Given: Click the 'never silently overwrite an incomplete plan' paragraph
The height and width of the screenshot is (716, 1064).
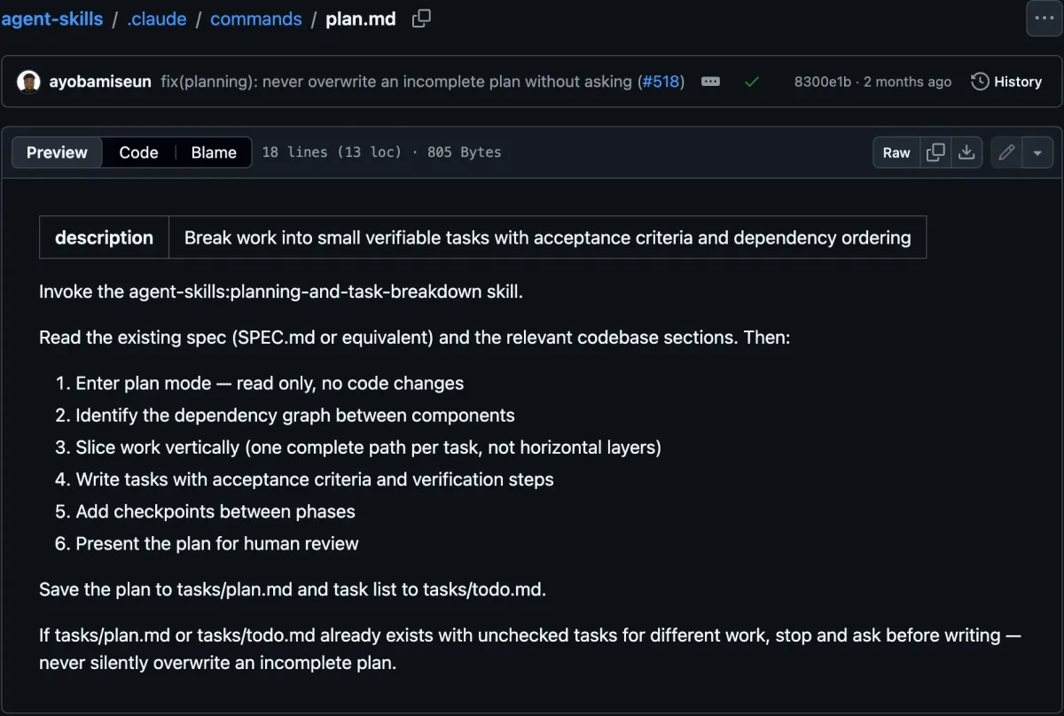Looking at the screenshot, I should coord(530,649).
